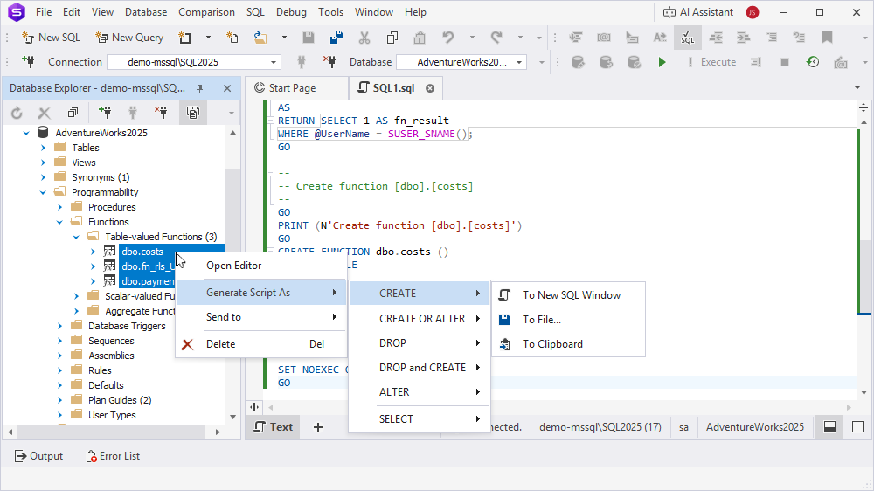The width and height of the screenshot is (874, 491).
Task: Open the Output panel
Action: click(38, 456)
